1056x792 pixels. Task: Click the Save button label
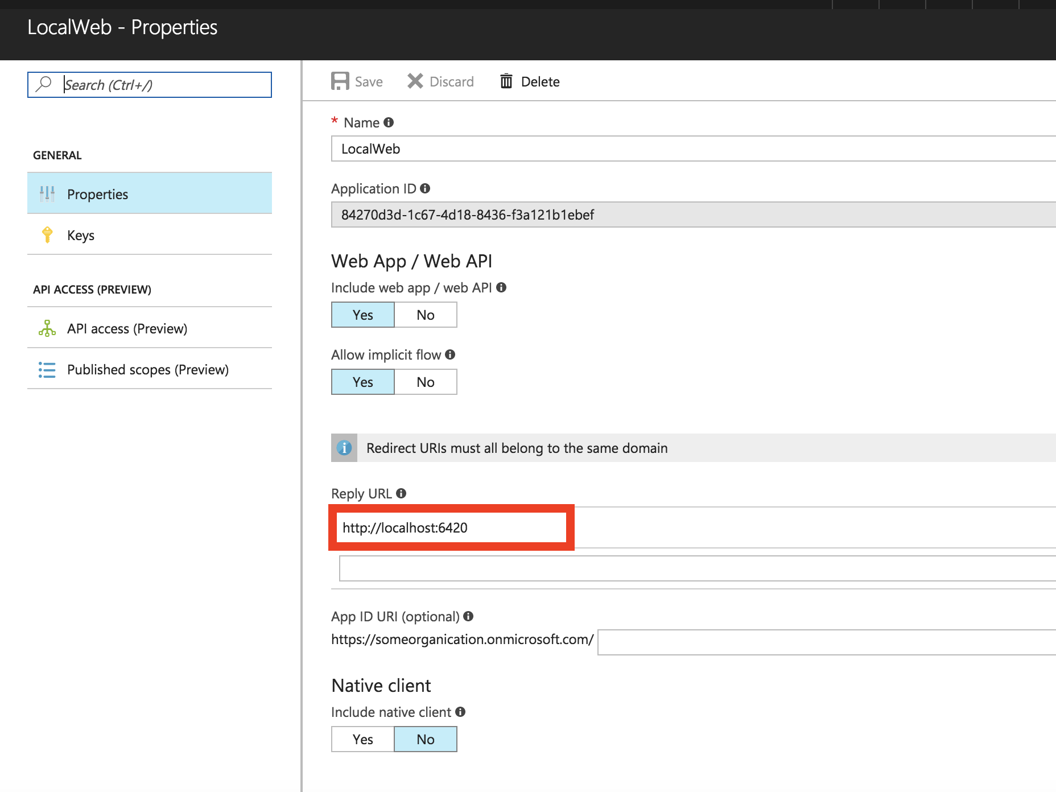point(369,82)
